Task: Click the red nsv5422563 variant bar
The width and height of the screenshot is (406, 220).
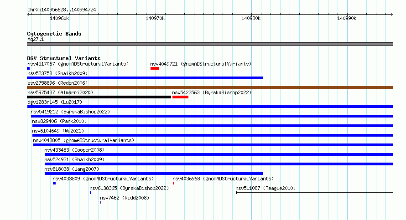Action: click(180, 97)
